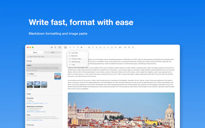Open the sparkle tools dropdown in toolbar
This screenshot has height=128, width=205.
(x=120, y=47)
